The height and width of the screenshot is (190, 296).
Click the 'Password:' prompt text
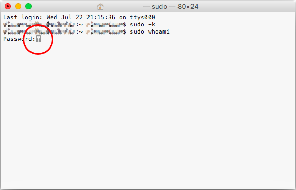(19, 39)
